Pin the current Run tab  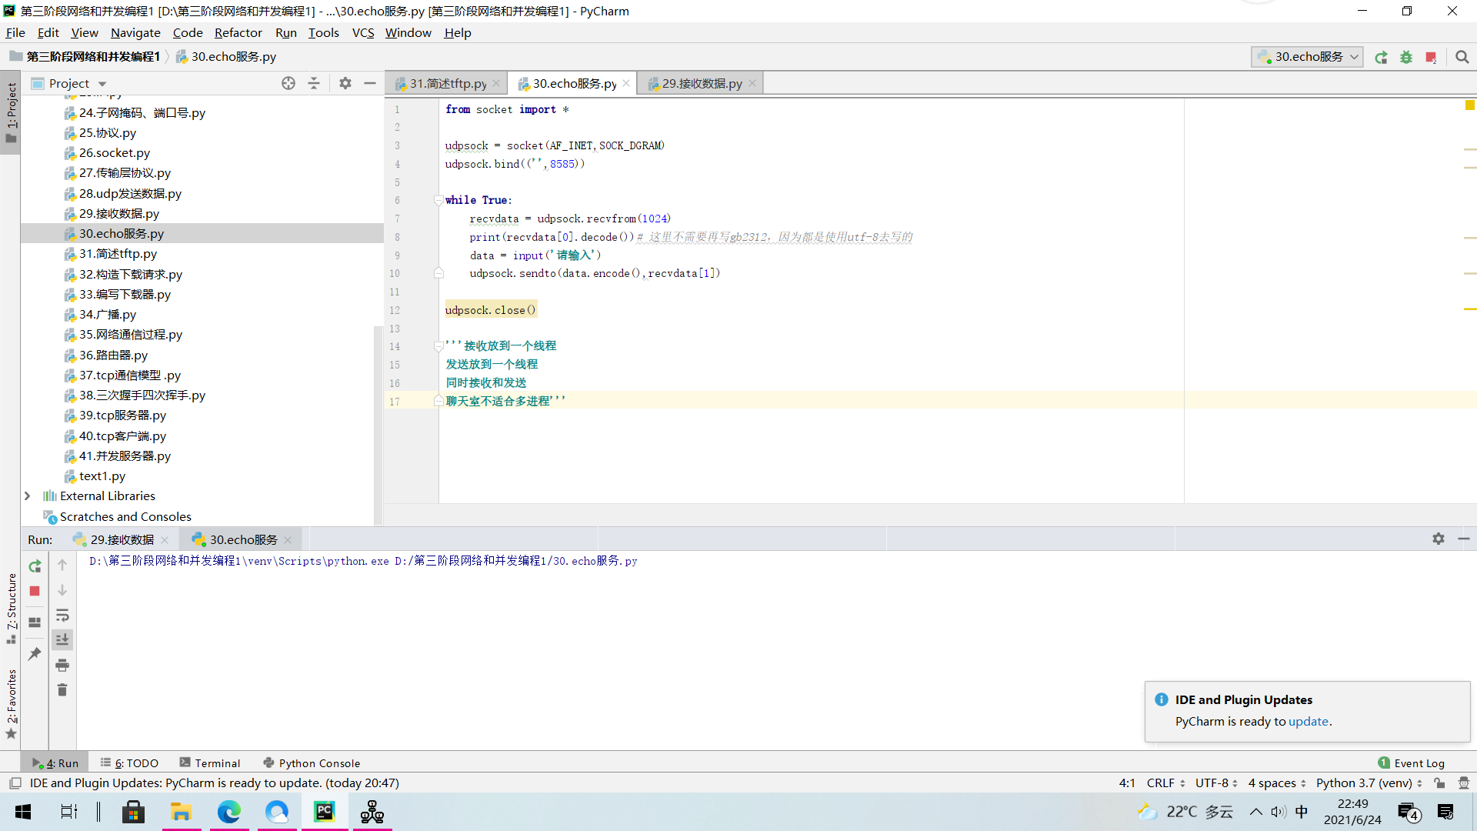35,654
